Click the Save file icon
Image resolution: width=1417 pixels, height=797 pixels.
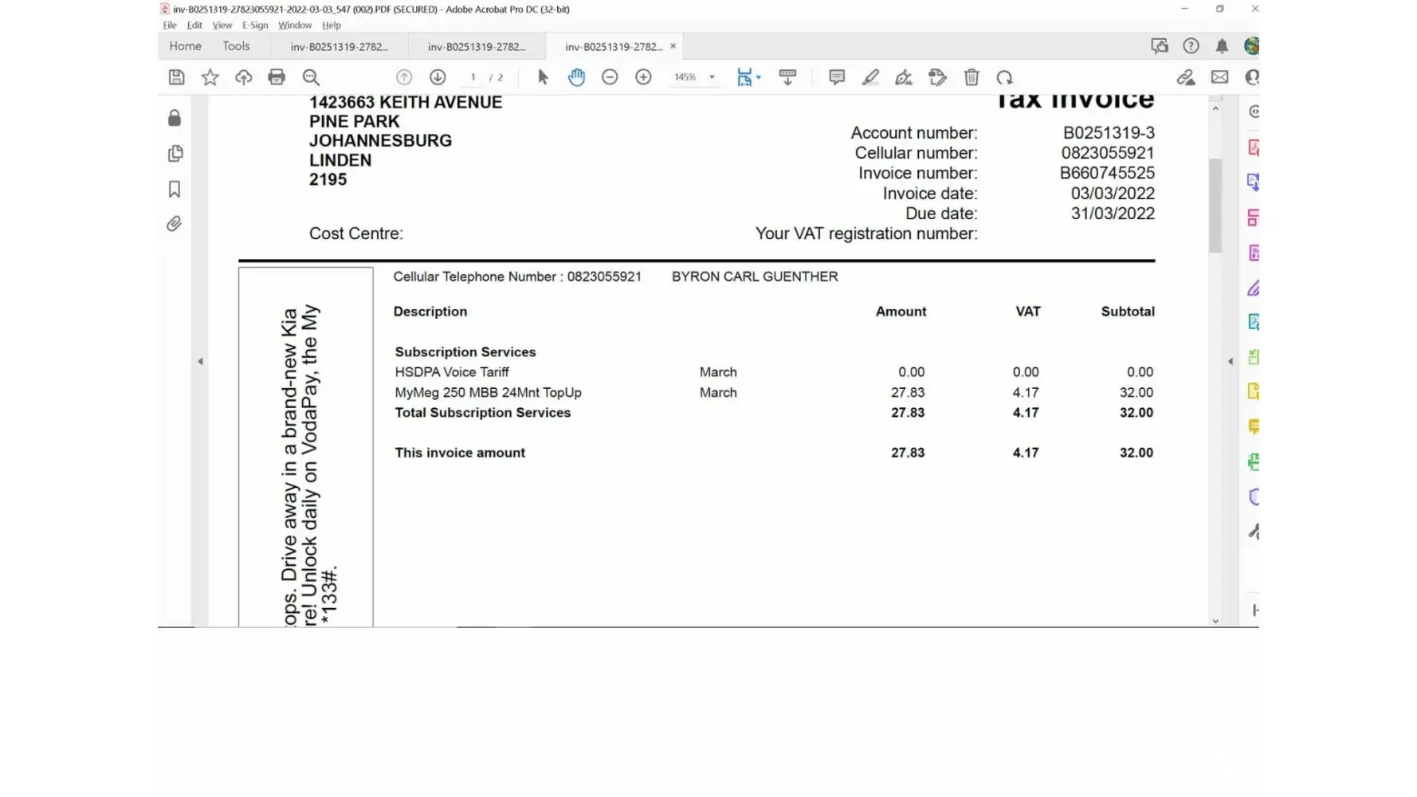(176, 77)
